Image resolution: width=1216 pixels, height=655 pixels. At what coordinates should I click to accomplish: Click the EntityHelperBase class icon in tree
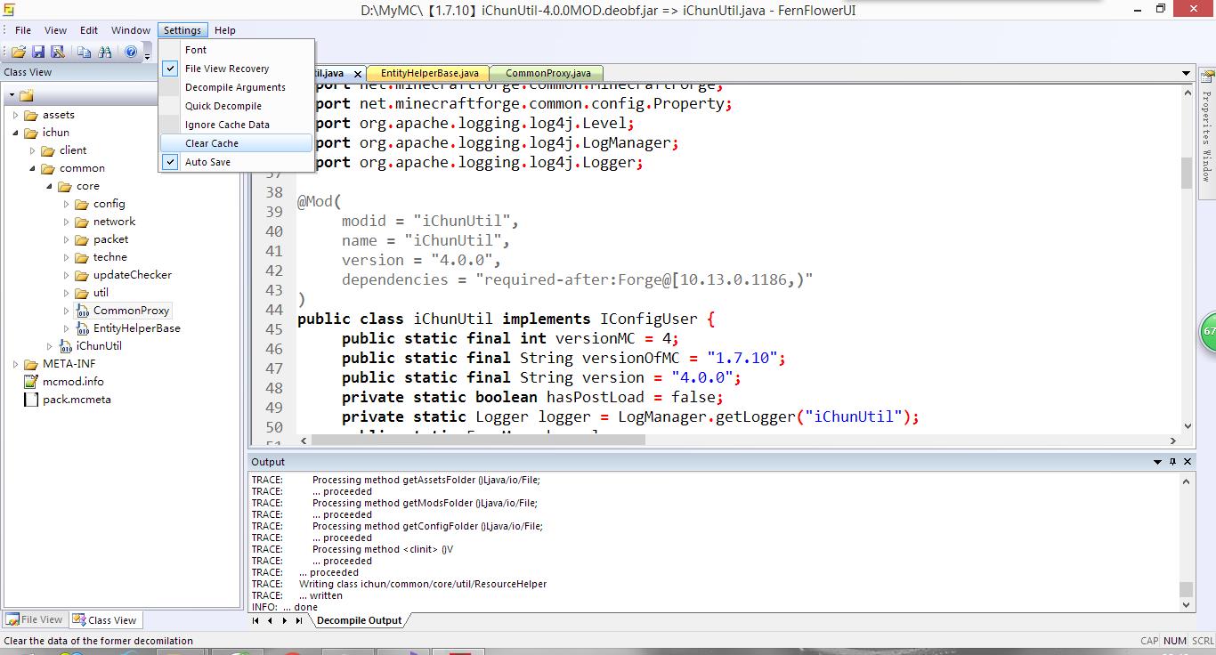(x=82, y=328)
